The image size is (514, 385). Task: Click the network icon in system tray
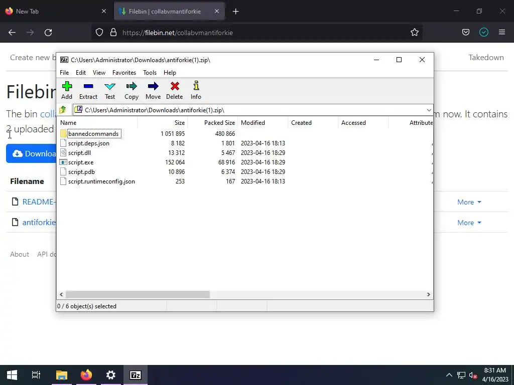[461, 375]
